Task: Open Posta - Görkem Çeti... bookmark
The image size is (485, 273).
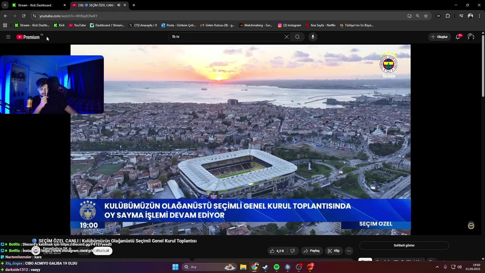Action: [178, 25]
